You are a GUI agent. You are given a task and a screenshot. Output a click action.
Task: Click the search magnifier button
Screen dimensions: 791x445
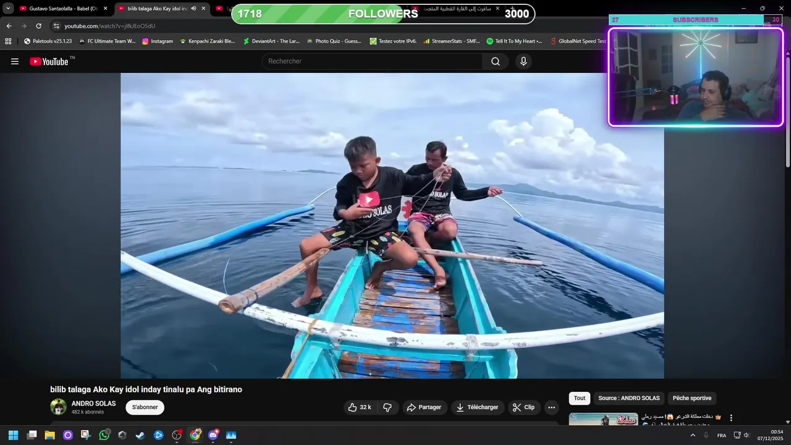click(496, 61)
